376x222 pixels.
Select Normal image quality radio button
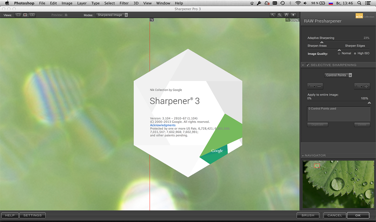[339, 53]
